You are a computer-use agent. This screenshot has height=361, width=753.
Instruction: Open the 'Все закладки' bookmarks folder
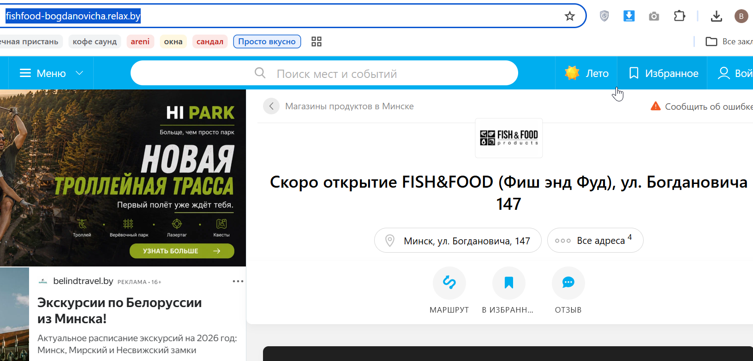point(729,41)
